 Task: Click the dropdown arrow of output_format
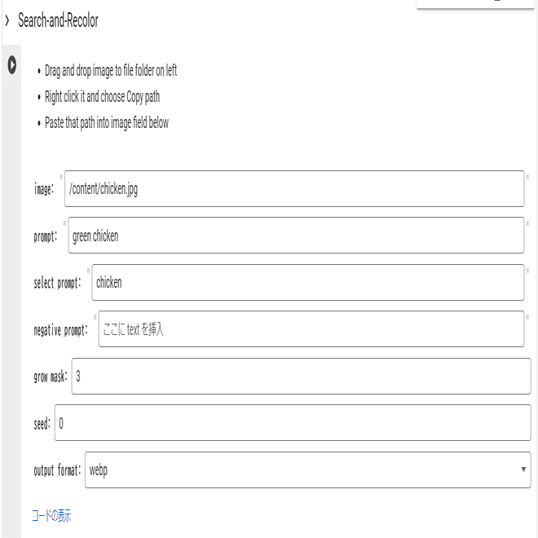(523, 470)
